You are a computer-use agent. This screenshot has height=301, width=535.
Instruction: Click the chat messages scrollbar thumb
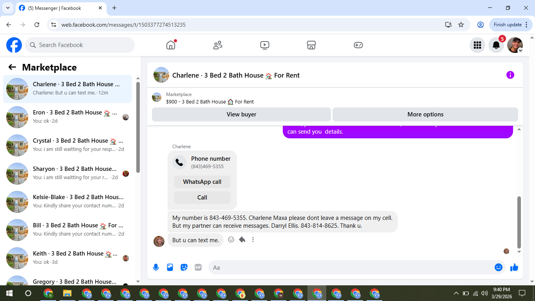click(519, 222)
